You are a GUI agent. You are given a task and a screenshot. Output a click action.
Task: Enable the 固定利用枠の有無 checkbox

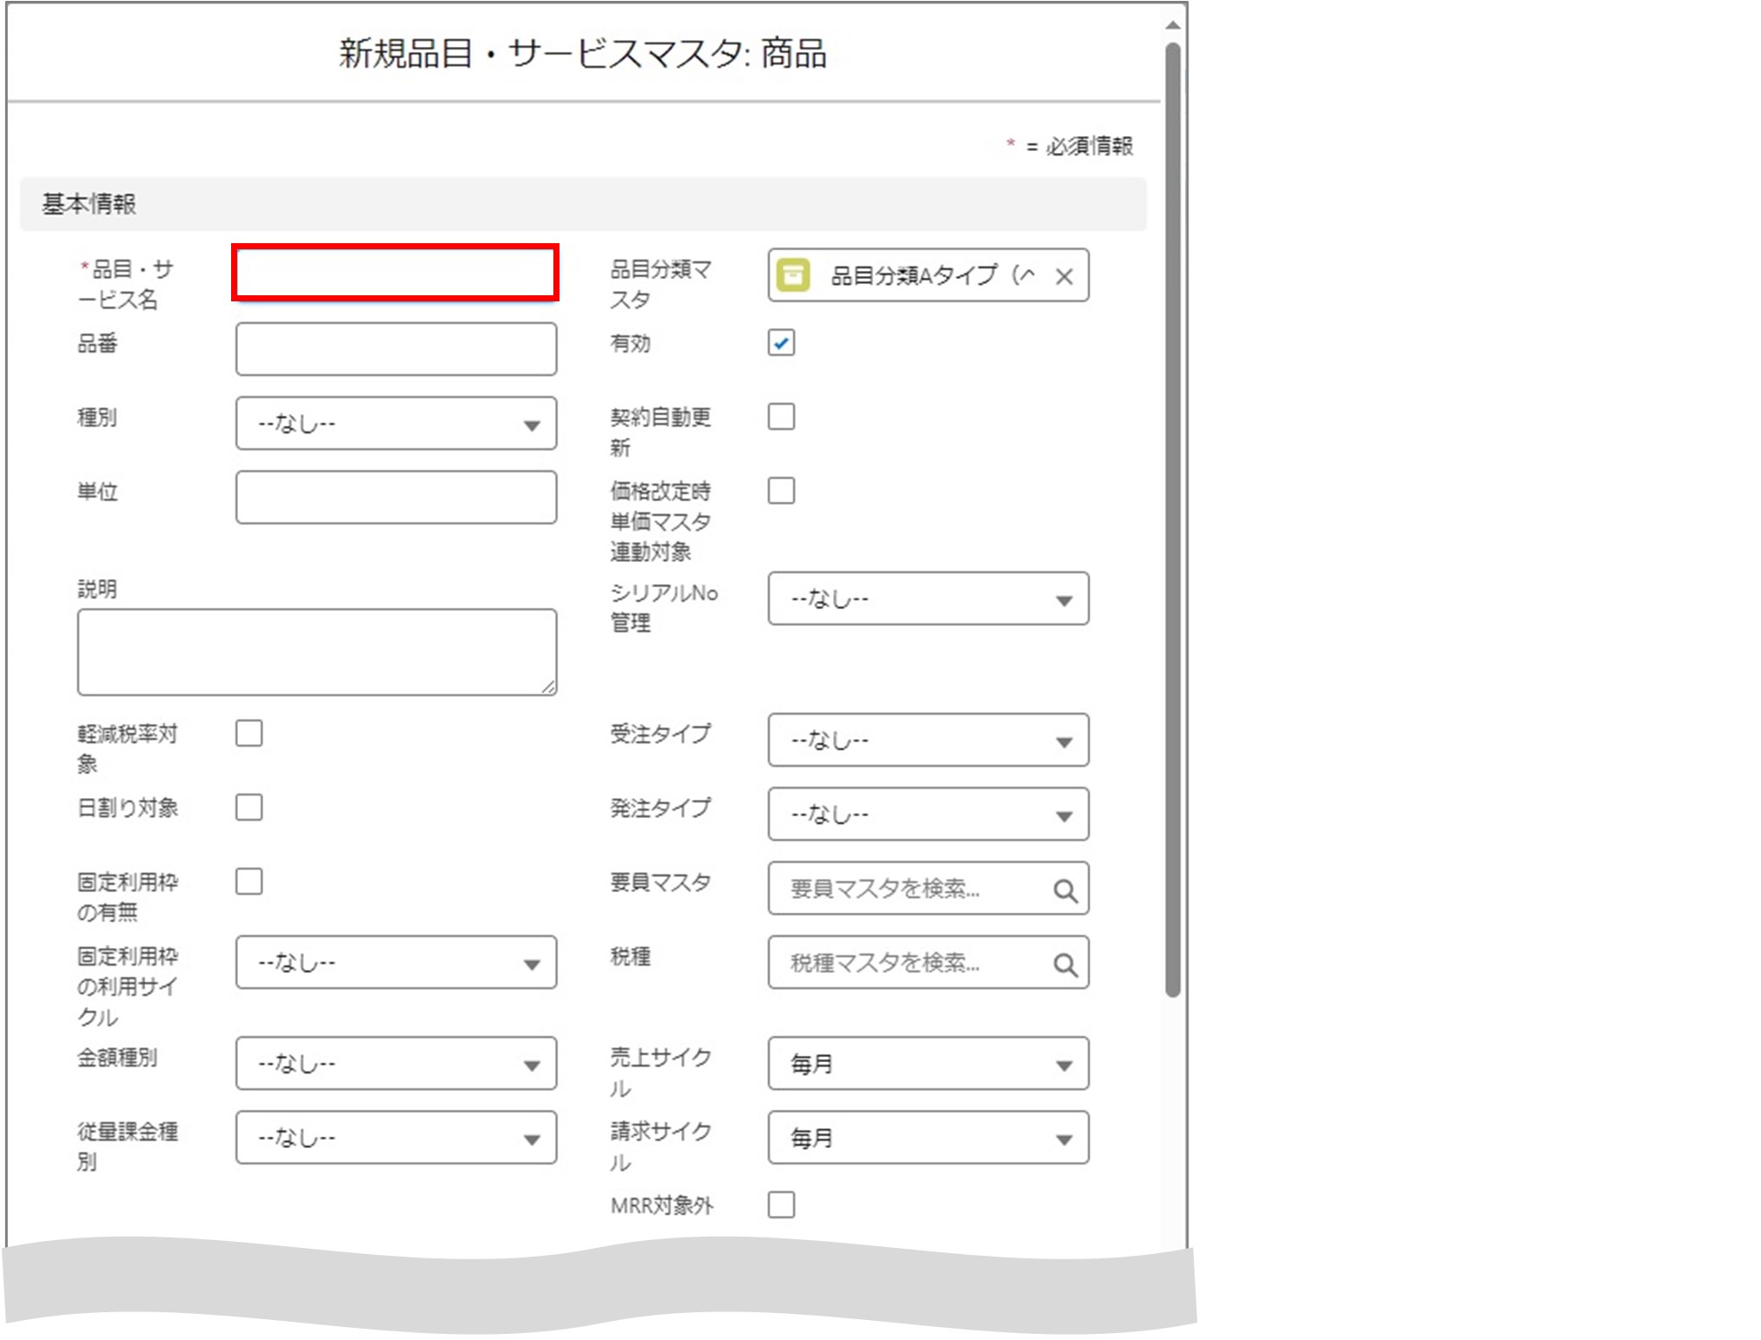point(249,881)
